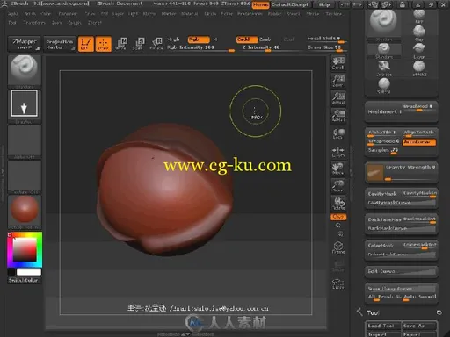The image size is (450, 337).
Task: Open the Document menu
Action: pyautogui.click(x=68, y=14)
